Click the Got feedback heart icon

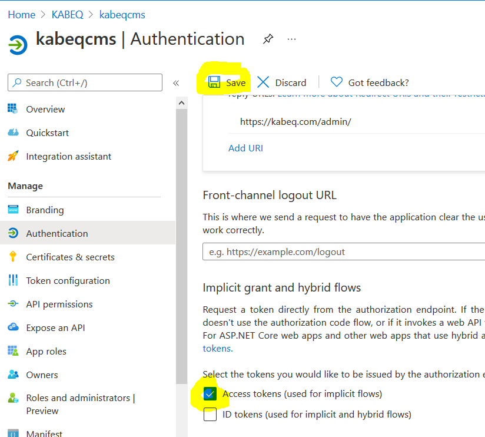pyautogui.click(x=336, y=82)
